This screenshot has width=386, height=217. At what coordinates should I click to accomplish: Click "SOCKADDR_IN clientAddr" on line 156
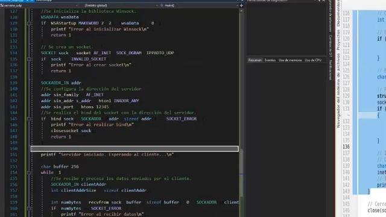click(78, 184)
